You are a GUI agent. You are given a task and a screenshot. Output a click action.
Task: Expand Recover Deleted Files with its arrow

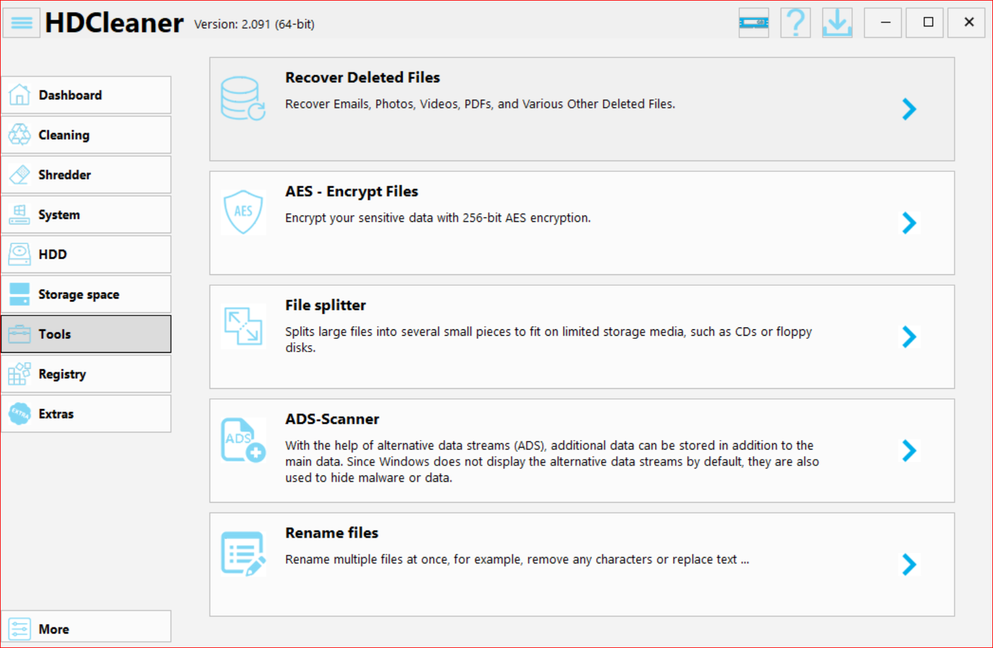pos(909,109)
